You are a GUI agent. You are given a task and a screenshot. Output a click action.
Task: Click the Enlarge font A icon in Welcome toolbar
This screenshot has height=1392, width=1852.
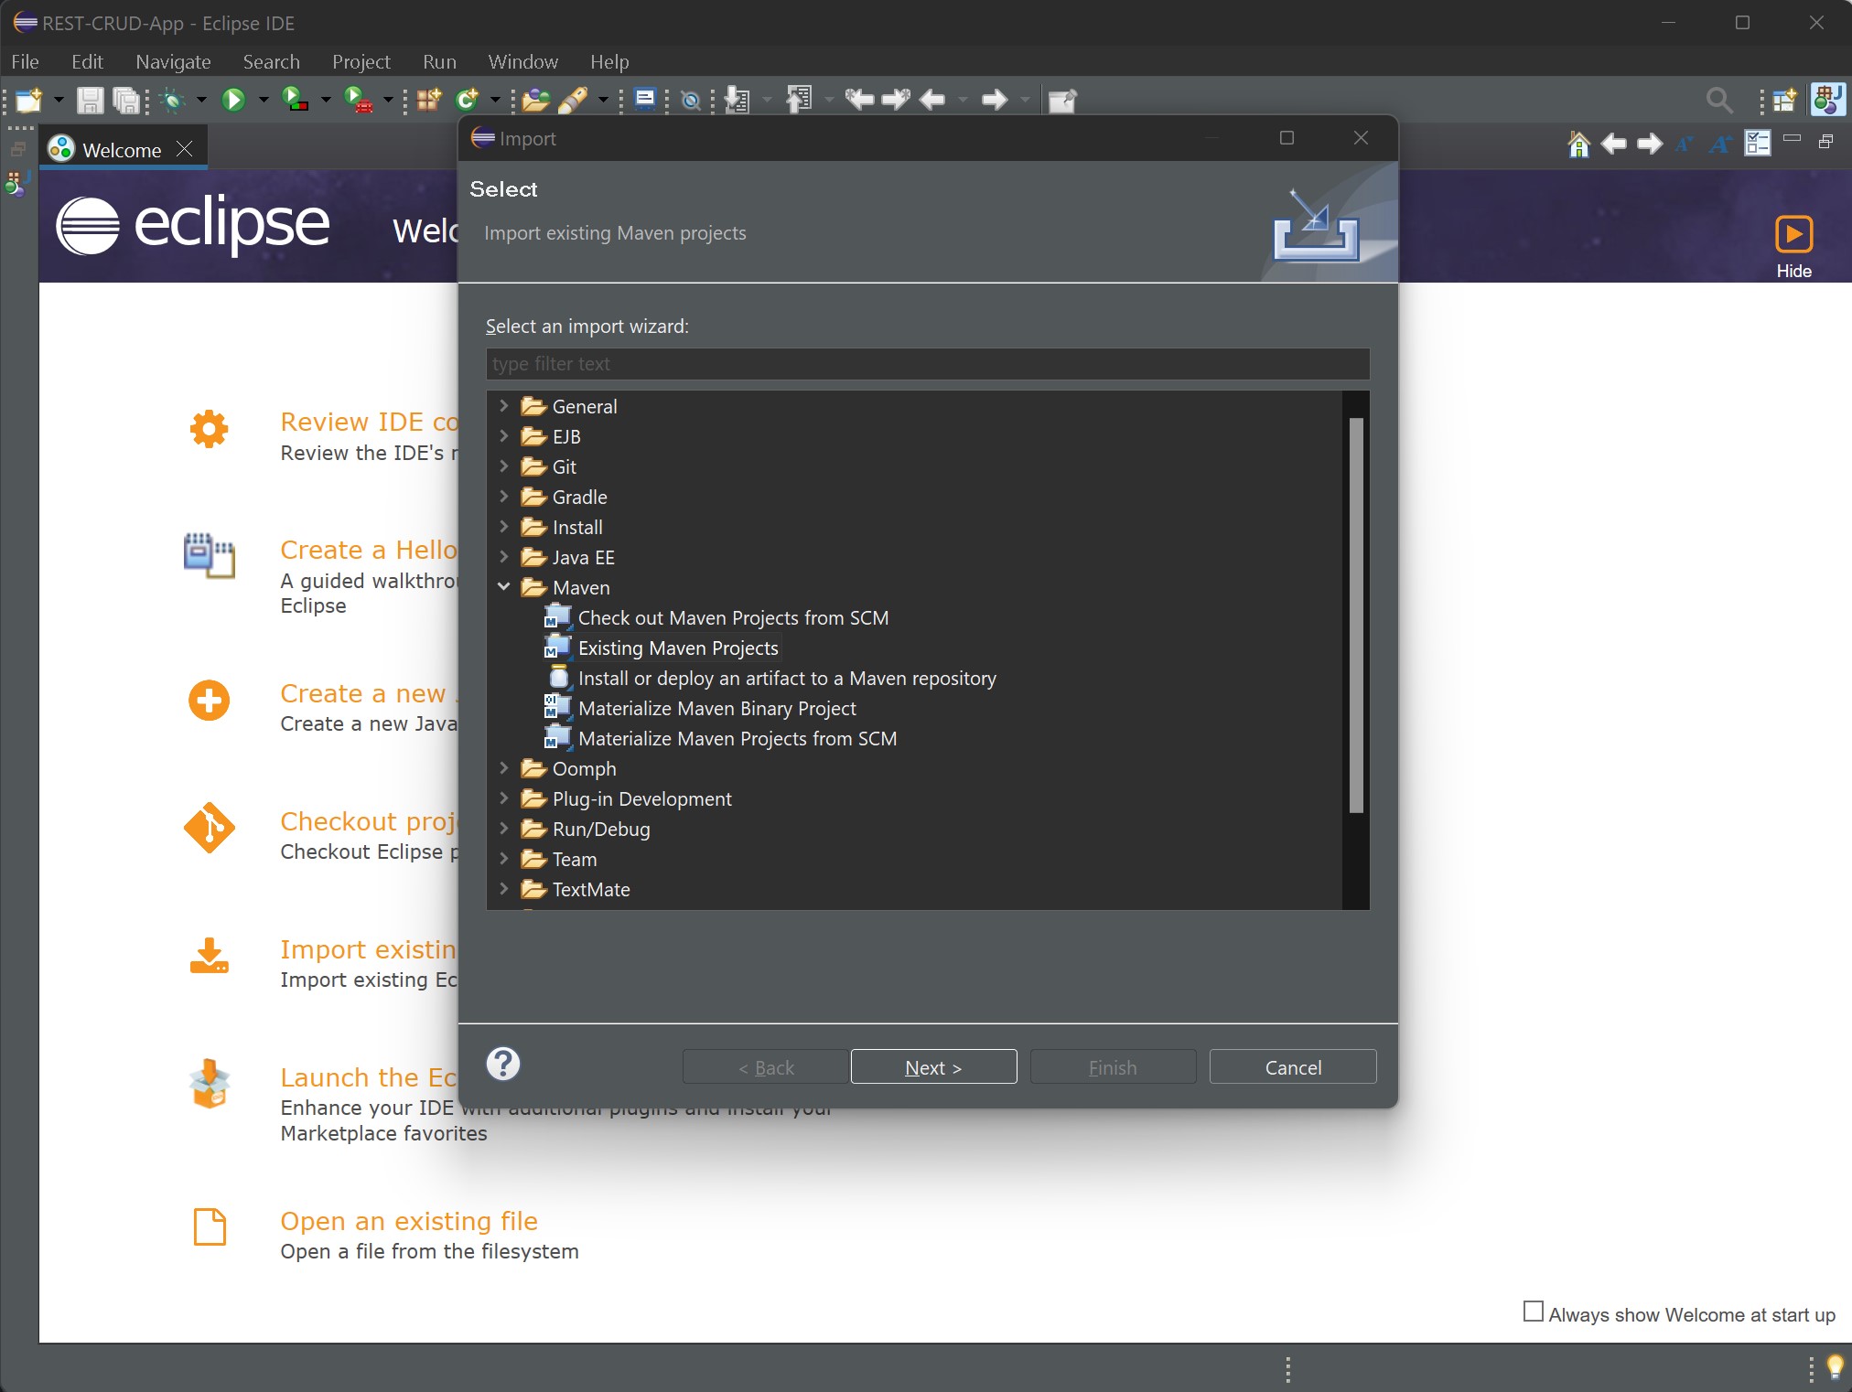pyautogui.click(x=1720, y=145)
